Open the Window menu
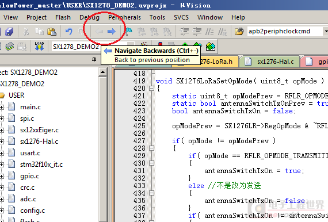This screenshot has height=222, width=328. point(210,17)
